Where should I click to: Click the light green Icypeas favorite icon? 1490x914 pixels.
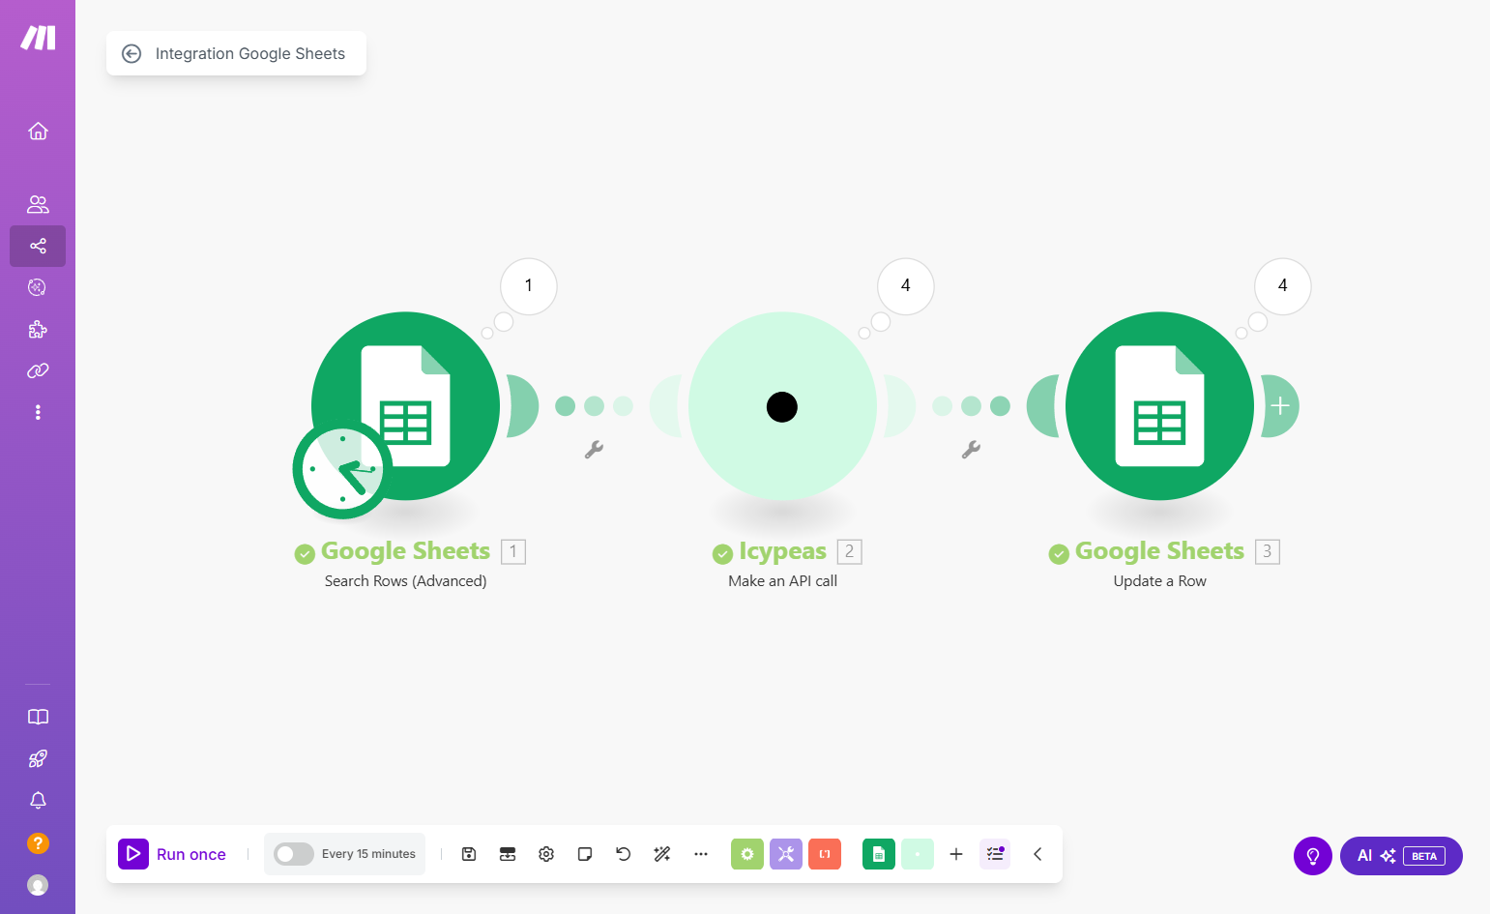[x=918, y=854]
